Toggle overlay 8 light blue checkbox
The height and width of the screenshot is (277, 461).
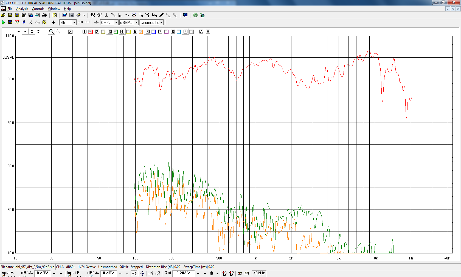pos(179,32)
